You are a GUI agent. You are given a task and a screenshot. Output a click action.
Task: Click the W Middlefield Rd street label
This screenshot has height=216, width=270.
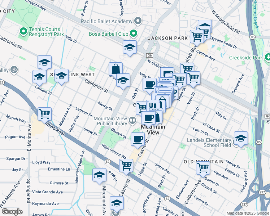coord(226,22)
